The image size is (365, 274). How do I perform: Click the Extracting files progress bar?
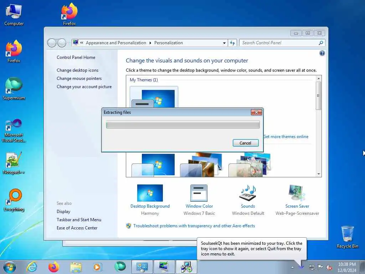(183, 125)
